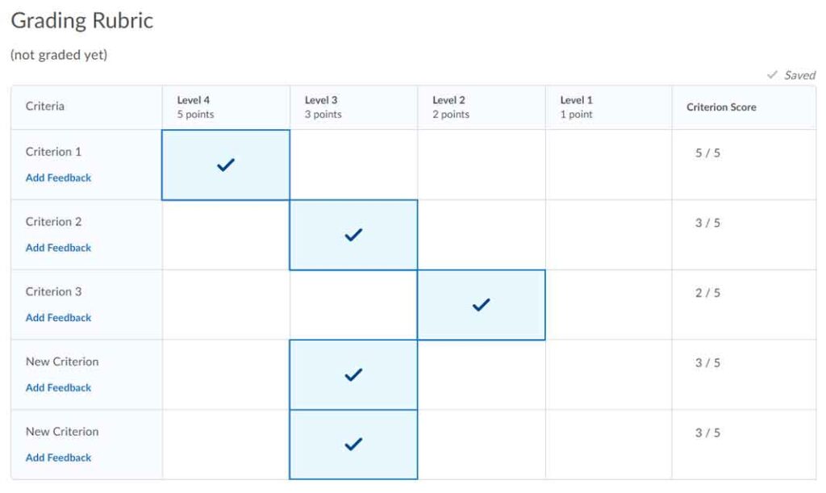The image size is (826, 493).
Task: Choose Level 2 cell for Criterion 2
Action: 482,235
